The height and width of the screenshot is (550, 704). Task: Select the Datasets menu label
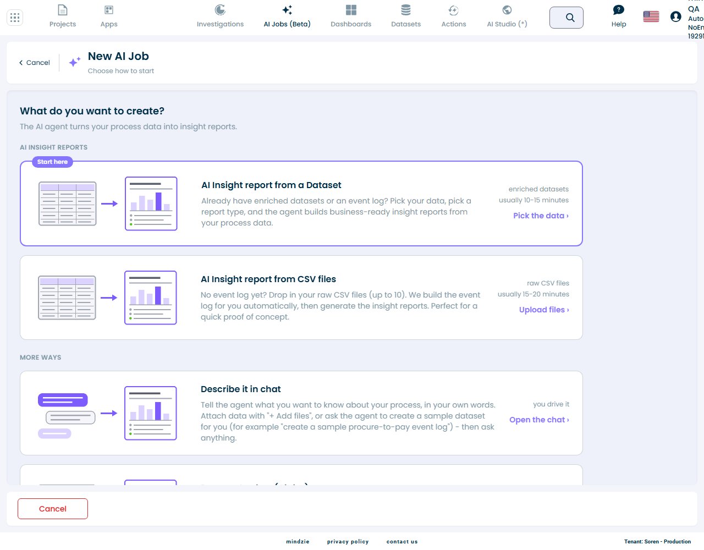[406, 24]
